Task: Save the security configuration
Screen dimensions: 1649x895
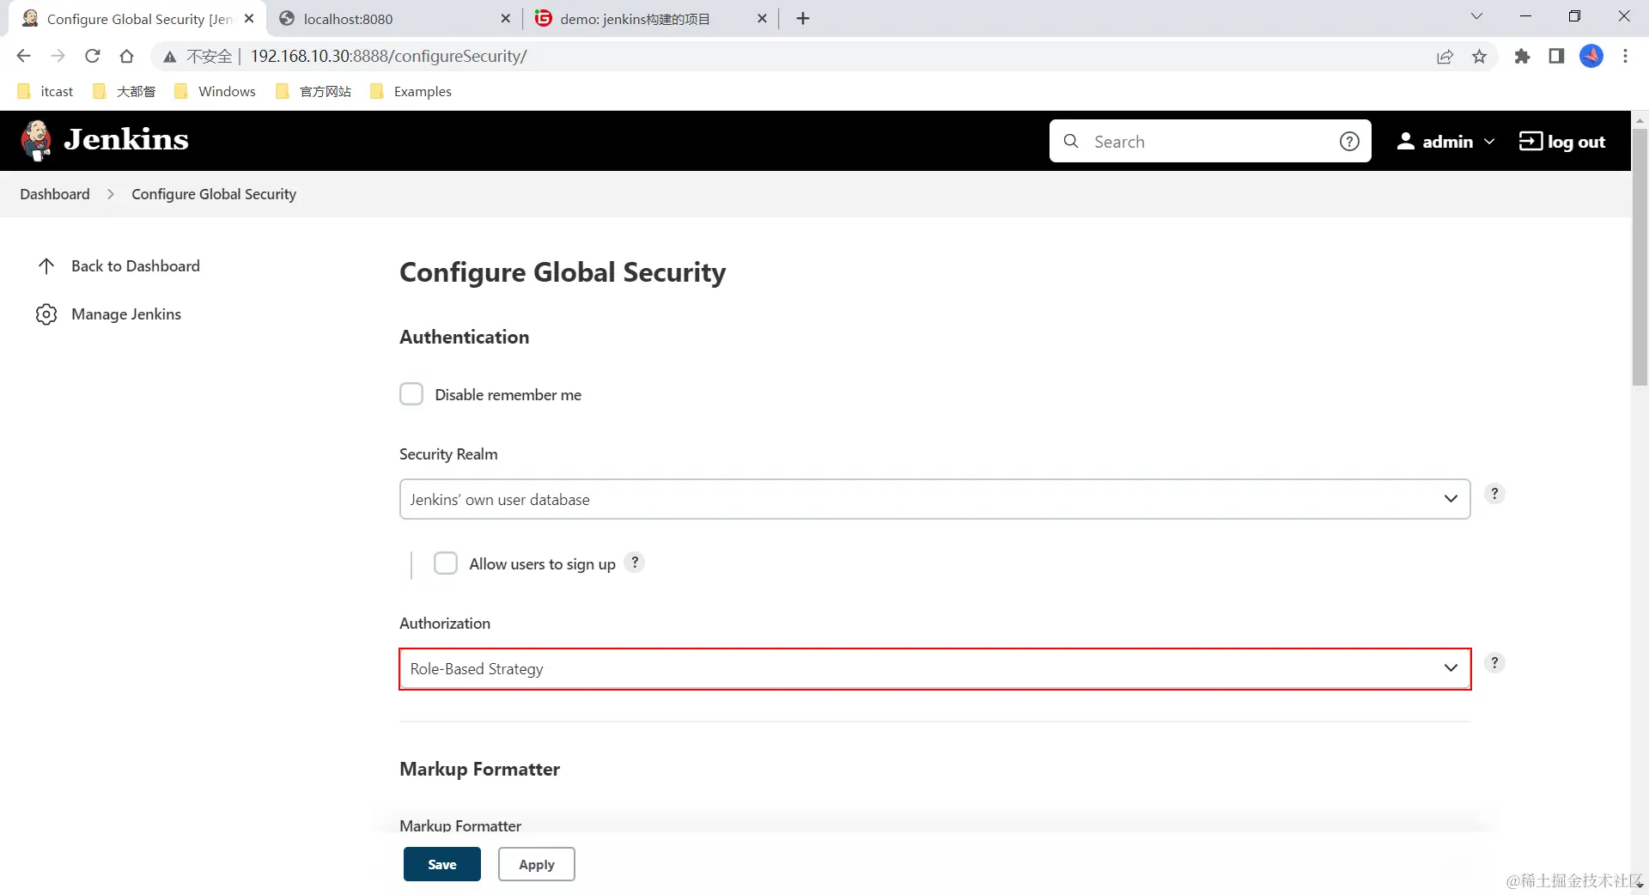Action: point(442,864)
